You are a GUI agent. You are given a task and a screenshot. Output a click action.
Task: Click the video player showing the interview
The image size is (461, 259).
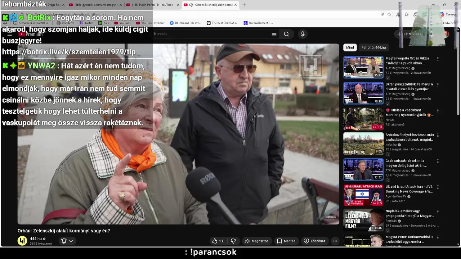coord(178,134)
